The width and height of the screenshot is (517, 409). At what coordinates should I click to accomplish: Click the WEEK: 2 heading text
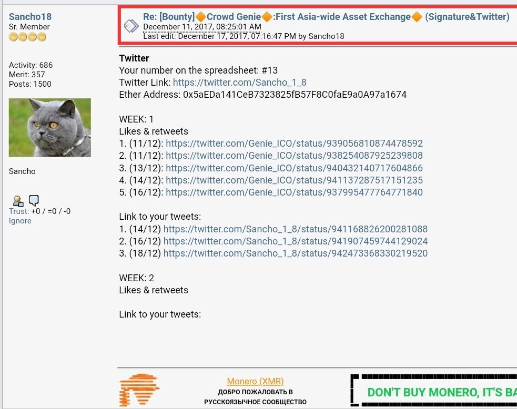pyautogui.click(x=137, y=278)
